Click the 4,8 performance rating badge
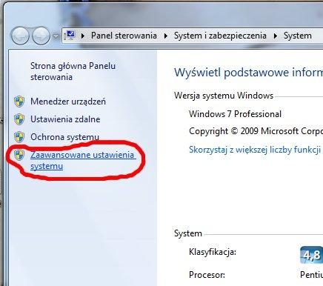 [x=311, y=255]
